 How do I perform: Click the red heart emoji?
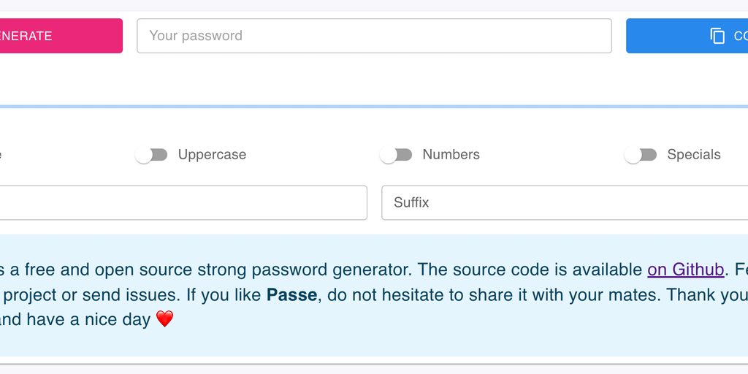tap(165, 319)
